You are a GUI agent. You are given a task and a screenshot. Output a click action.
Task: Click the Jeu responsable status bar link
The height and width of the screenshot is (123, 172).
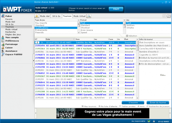138,121
